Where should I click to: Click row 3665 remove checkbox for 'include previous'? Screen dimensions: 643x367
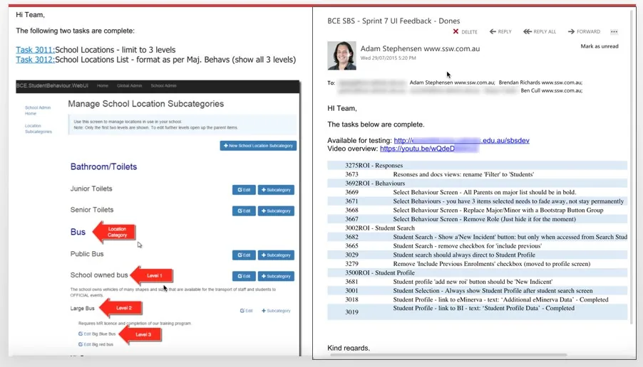477,246
